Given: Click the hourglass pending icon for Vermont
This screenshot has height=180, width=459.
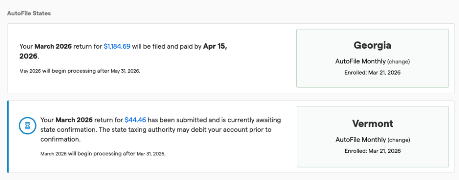Looking at the screenshot, I should (27, 126).
